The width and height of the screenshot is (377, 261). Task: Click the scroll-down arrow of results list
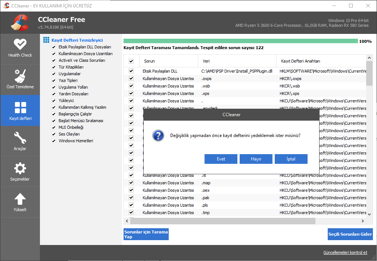[369, 214]
